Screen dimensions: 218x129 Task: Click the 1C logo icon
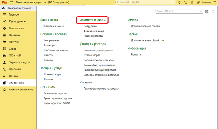tap(4, 2)
